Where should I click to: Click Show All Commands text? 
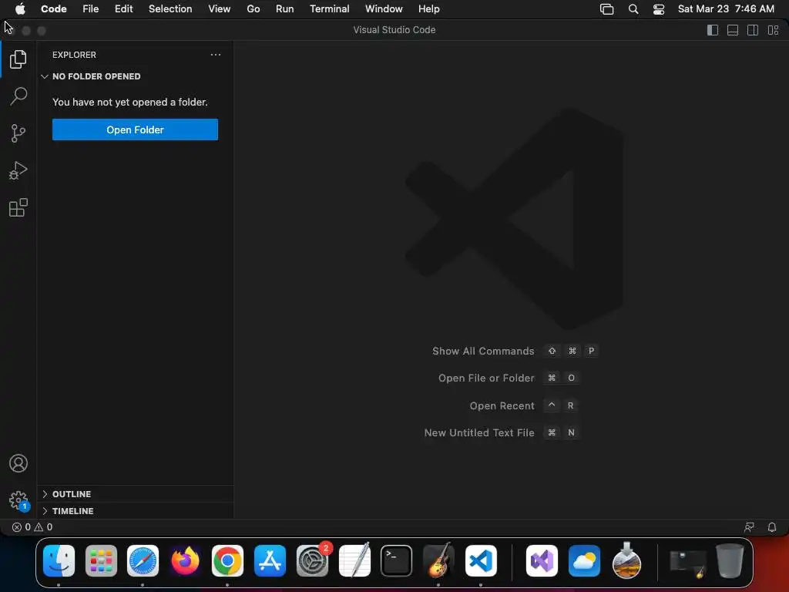(x=483, y=351)
